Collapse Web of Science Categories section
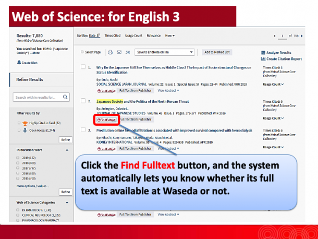 [x=67, y=202]
